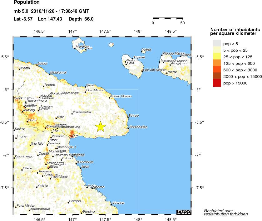Click the 'Keremahaua' place label

40,209
